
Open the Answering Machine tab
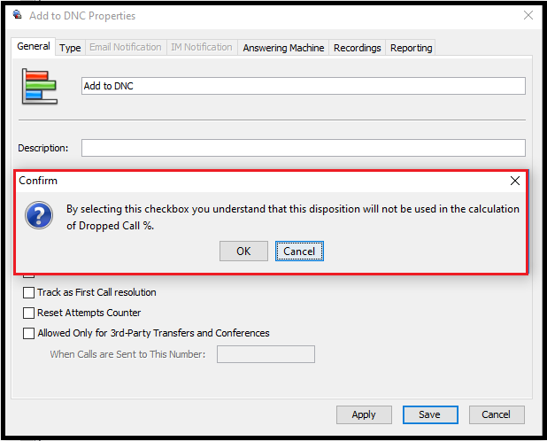[283, 48]
